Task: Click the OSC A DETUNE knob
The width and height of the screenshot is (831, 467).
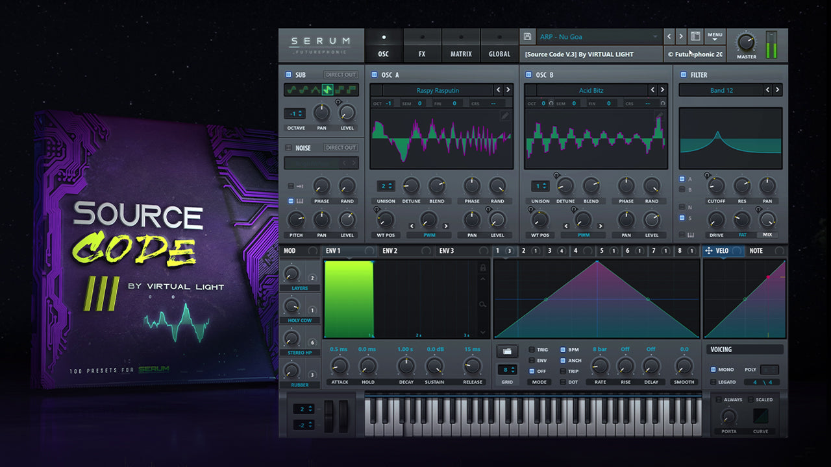Action: click(411, 186)
